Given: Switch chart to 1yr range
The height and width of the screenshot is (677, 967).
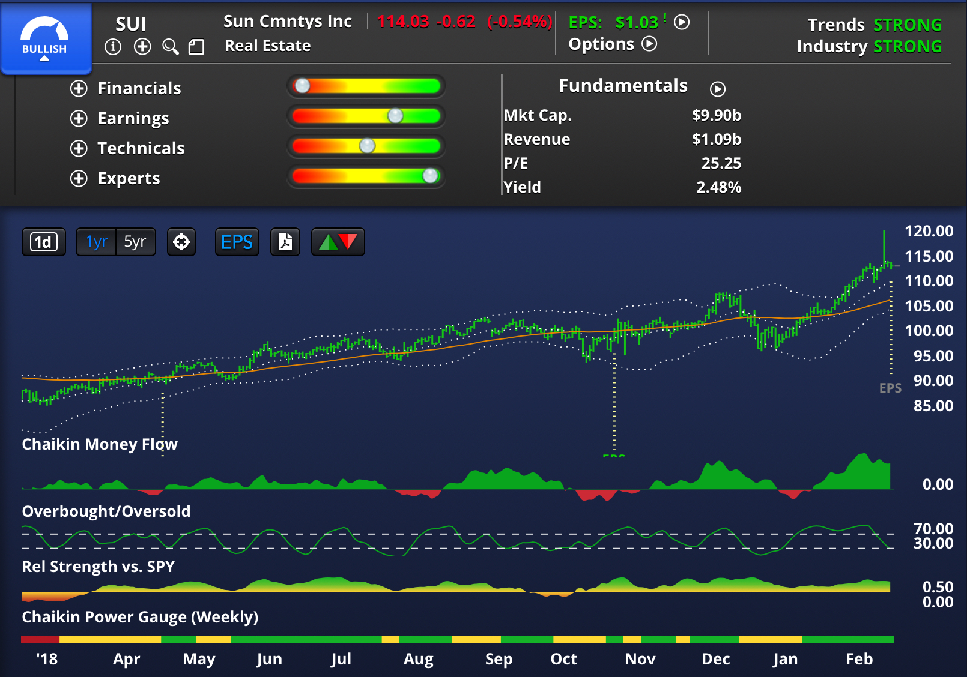Looking at the screenshot, I should tap(96, 242).
